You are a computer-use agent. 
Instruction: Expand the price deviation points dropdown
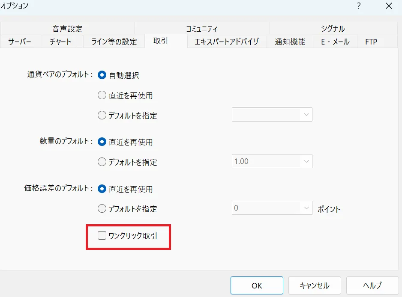pos(272,208)
